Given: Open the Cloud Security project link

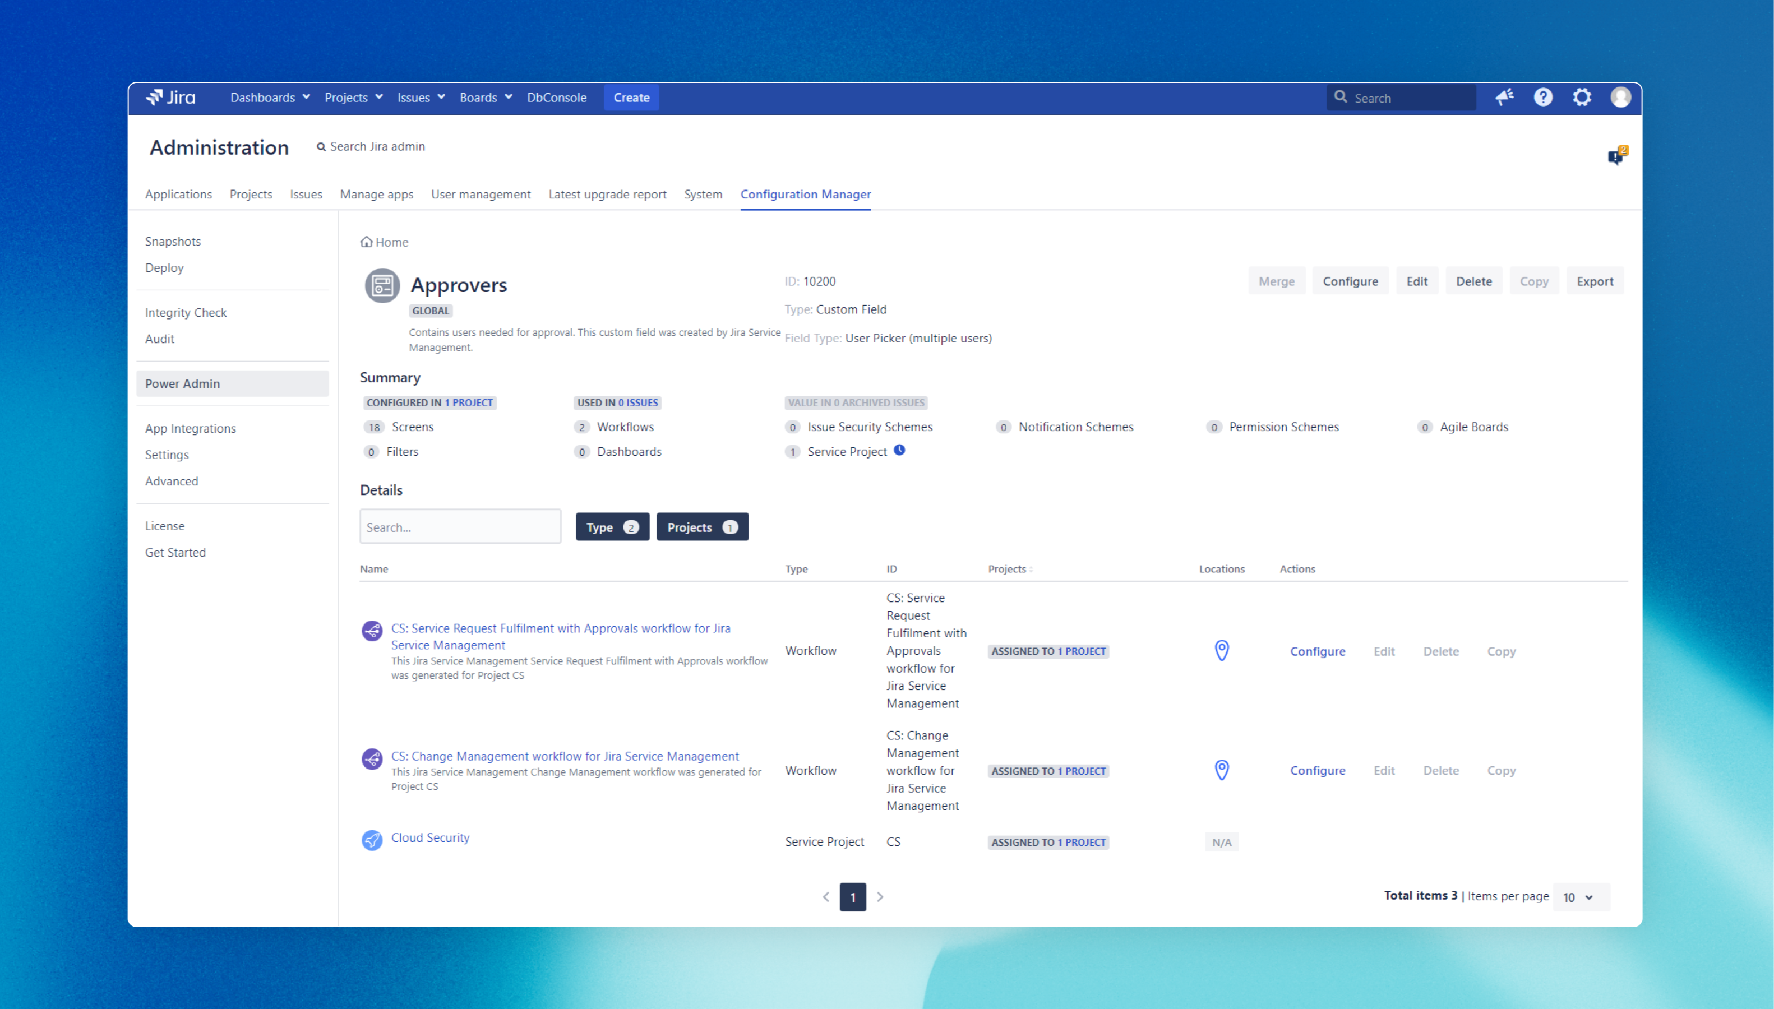Looking at the screenshot, I should [x=429, y=838].
